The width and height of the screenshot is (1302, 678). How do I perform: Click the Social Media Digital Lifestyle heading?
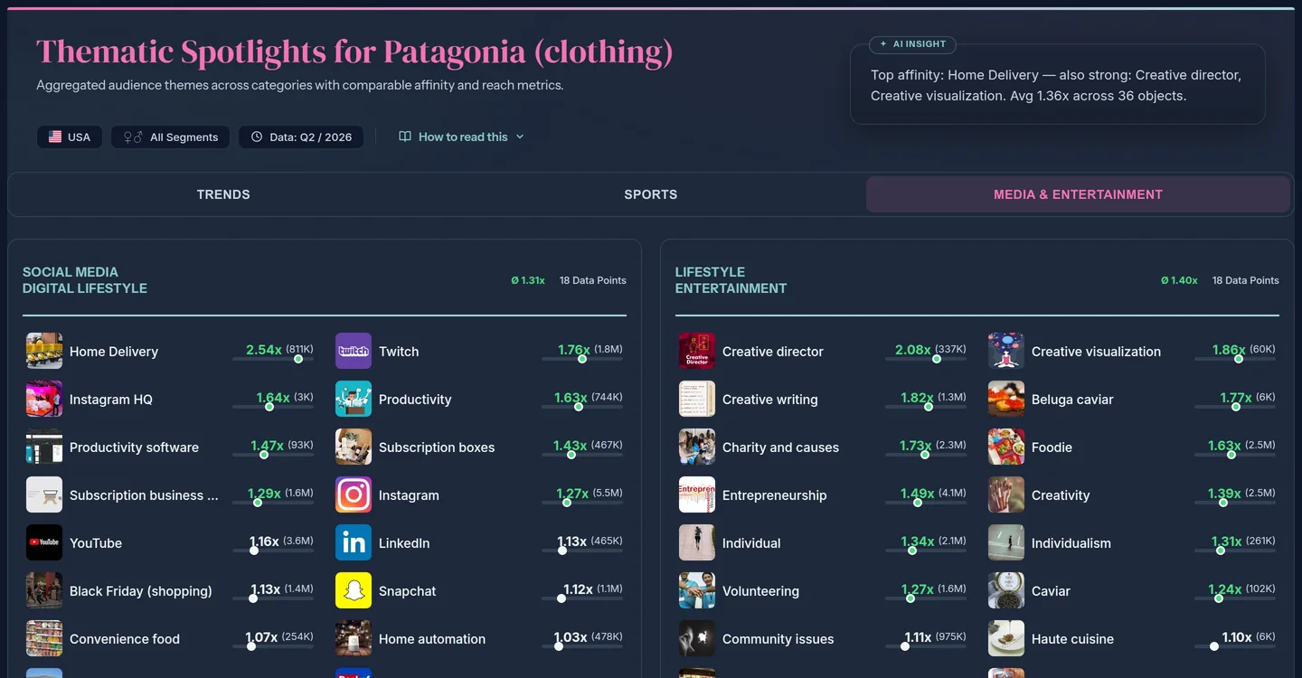click(85, 280)
